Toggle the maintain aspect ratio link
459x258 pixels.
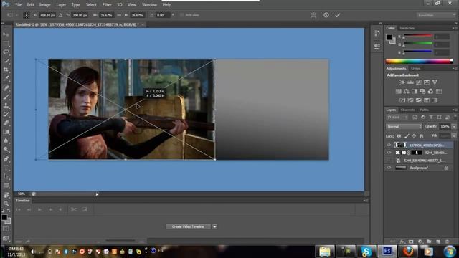[x=119, y=15]
